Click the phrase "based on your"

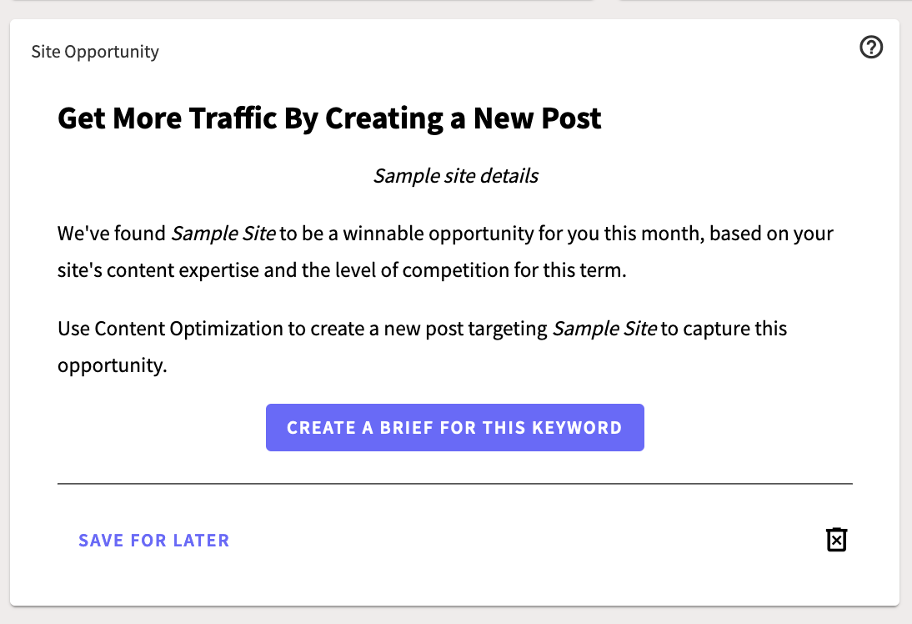click(771, 234)
